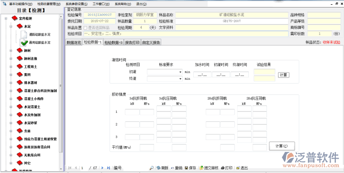This screenshot has height=173, width=344.
Task: Collapse the 水泥 tree node
Action: (11, 27)
